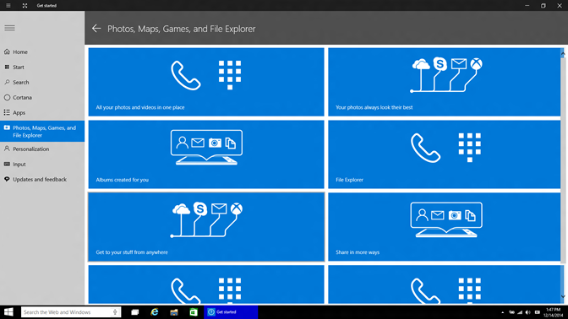Click the Xbox icon on 'Your photos always look' tile

coord(476,64)
